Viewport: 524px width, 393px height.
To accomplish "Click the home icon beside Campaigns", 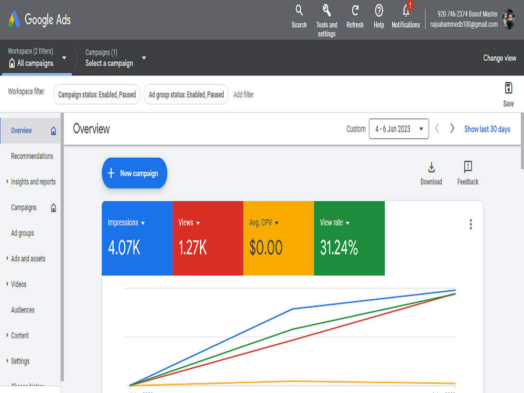I will (x=53, y=208).
